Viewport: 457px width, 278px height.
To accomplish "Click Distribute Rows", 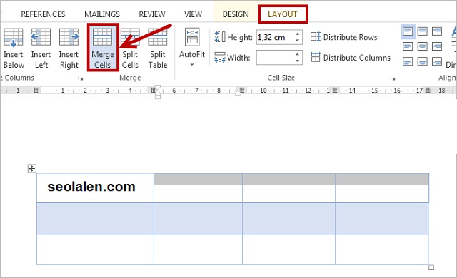I will [344, 37].
